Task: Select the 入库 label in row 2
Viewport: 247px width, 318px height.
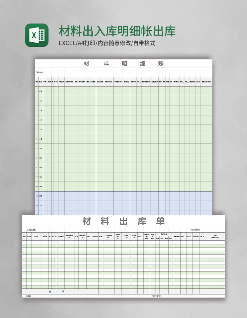Action: (x=41, y=101)
